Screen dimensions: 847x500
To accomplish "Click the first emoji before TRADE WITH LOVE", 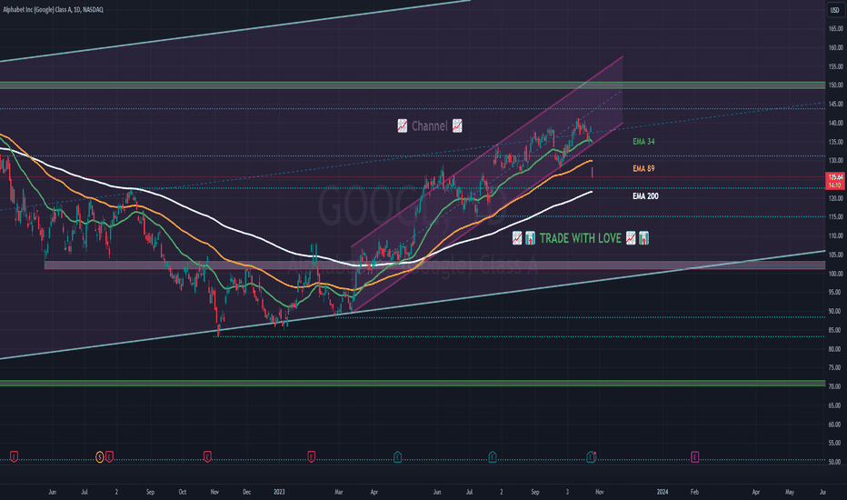I will pyautogui.click(x=517, y=238).
